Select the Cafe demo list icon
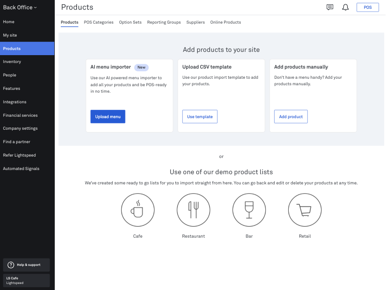Image resolution: width=387 pixels, height=290 pixels. [x=138, y=210]
